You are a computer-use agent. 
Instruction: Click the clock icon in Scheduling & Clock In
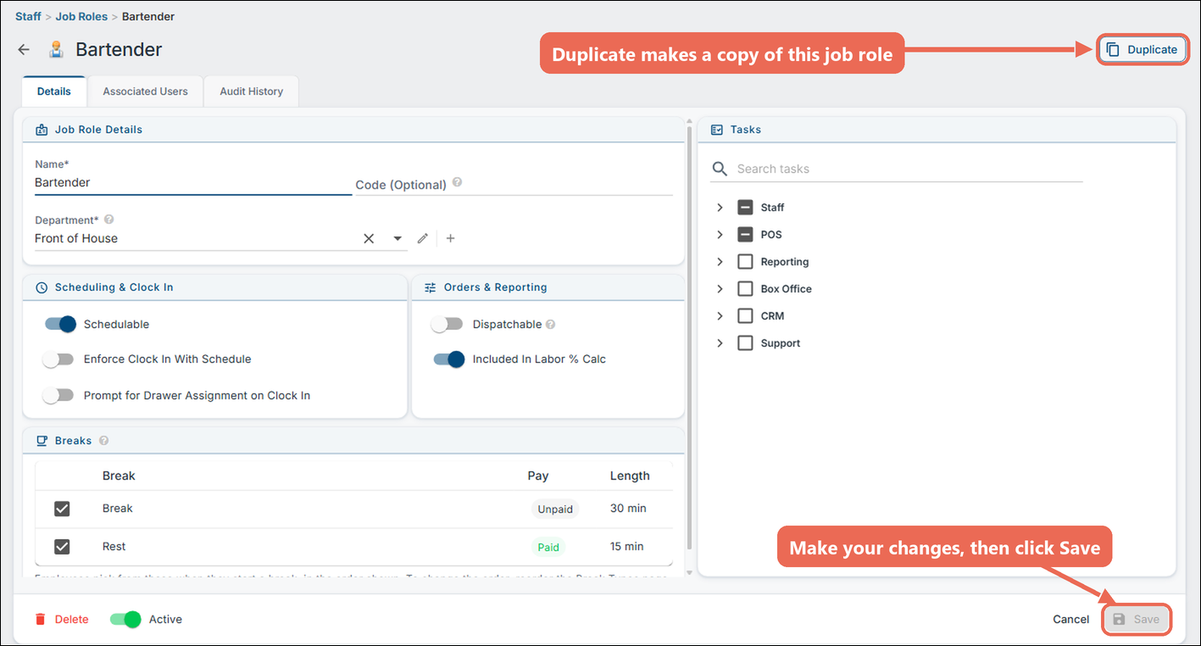tap(42, 287)
